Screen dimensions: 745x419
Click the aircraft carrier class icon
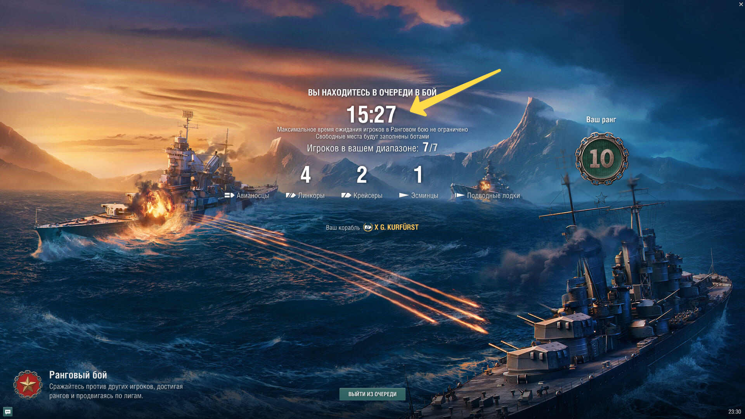point(229,196)
